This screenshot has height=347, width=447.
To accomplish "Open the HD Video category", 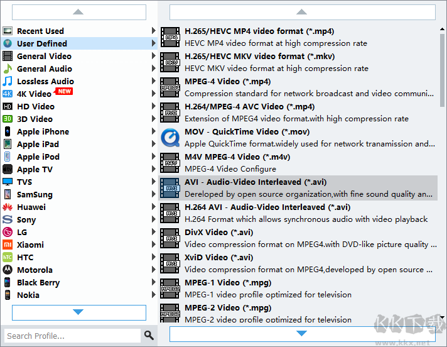I will (x=35, y=106).
